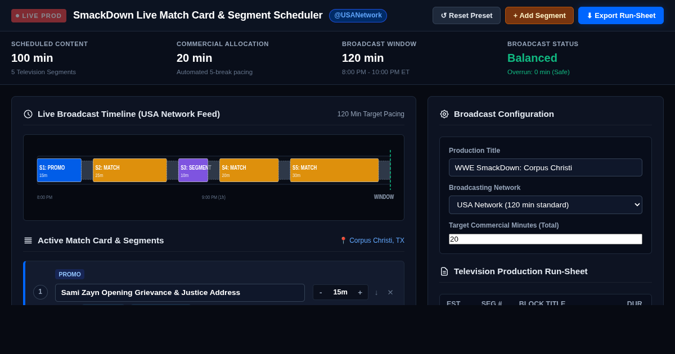
Task: Edit the Production Title field
Action: coord(546,167)
